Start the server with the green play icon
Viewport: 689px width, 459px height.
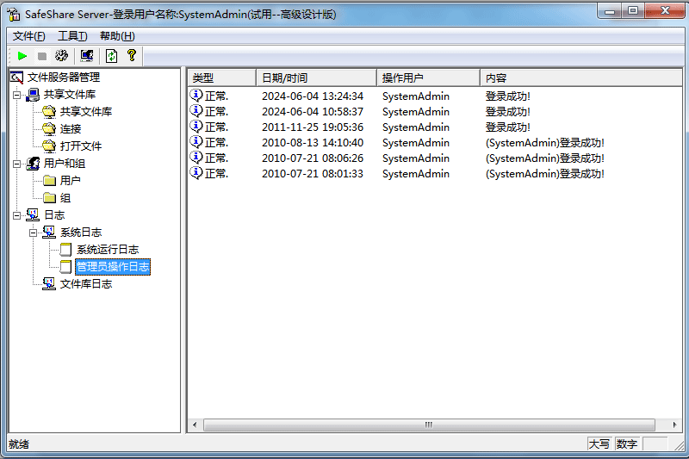pyautogui.click(x=22, y=56)
